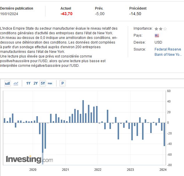Switch to the bar chart view icon

[8, 83]
